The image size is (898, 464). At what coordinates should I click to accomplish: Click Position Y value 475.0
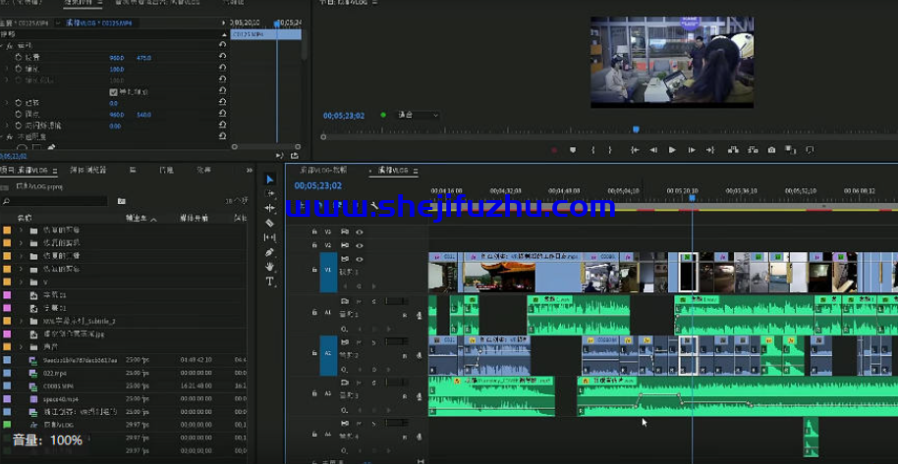coord(143,58)
